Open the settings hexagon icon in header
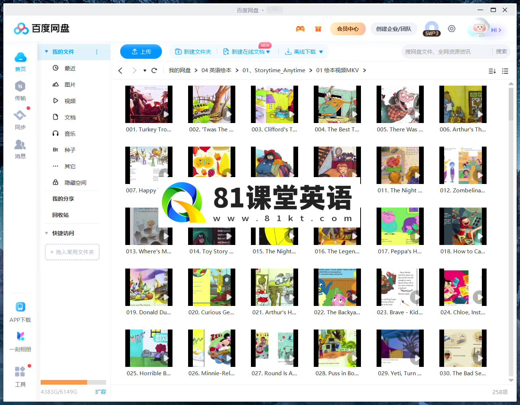520x405 pixels. pos(452,29)
